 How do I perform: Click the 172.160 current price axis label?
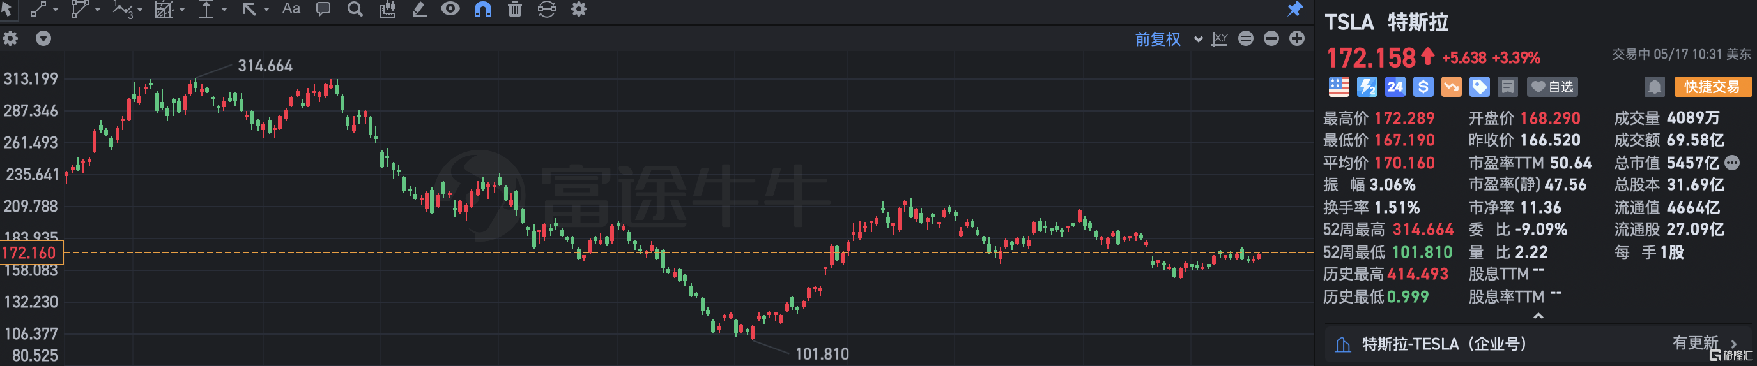(31, 253)
